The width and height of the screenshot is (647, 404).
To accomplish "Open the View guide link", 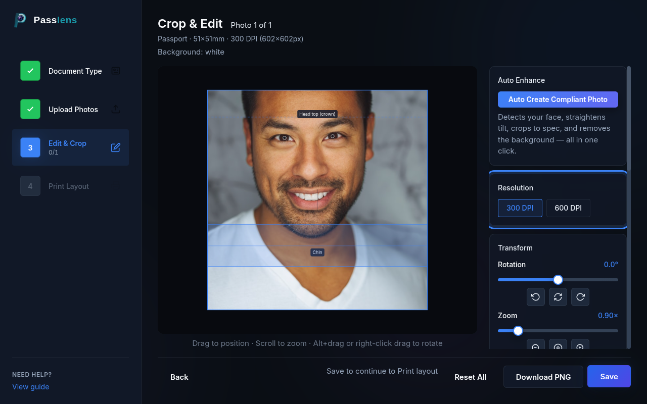I will click(31, 387).
